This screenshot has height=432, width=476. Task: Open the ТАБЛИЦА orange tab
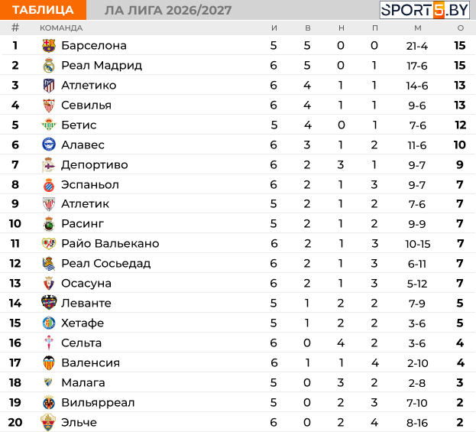click(43, 10)
